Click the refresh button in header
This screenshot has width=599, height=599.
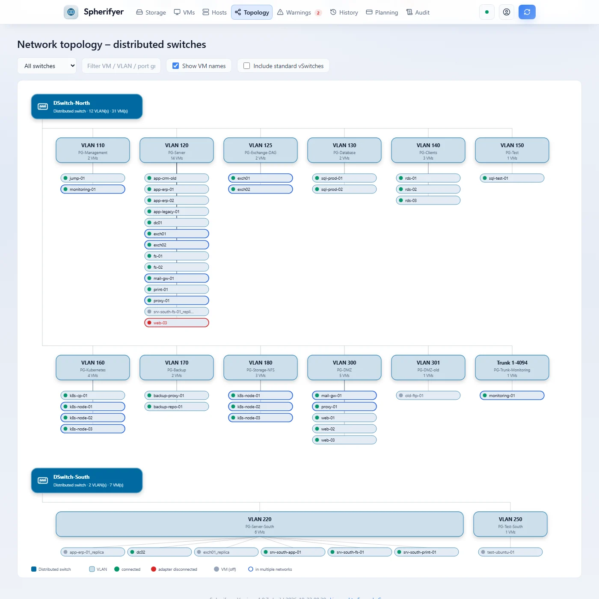[527, 12]
